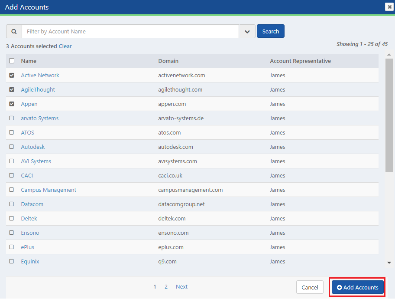Open the ATOS account link

coord(27,132)
